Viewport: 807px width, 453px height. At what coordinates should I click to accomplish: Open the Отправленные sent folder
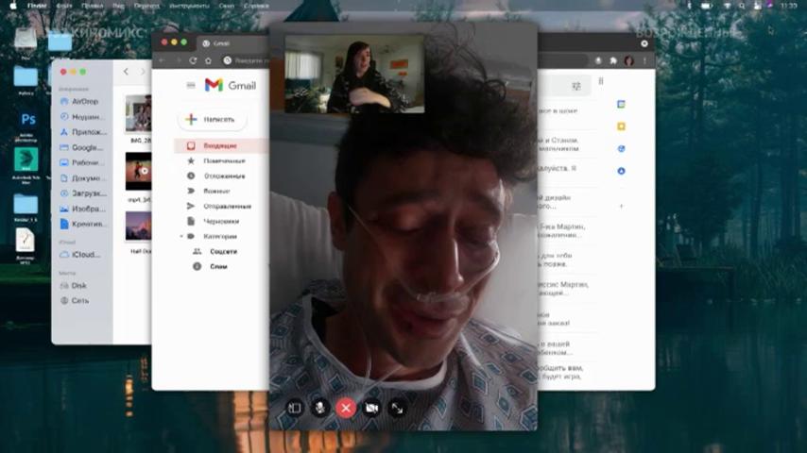(227, 206)
